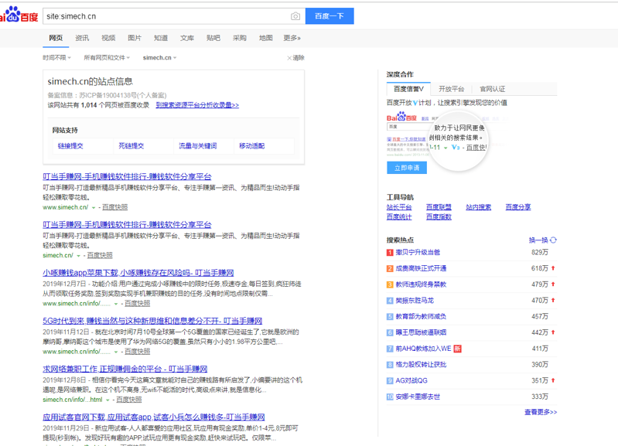Image resolution: width=618 pixels, height=446 pixels.
Task: Open the 采购 tab
Action: point(239,38)
